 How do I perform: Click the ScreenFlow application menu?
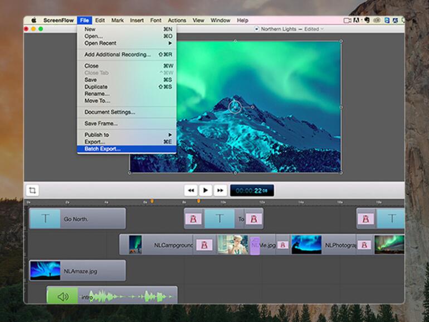pyautogui.click(x=58, y=20)
